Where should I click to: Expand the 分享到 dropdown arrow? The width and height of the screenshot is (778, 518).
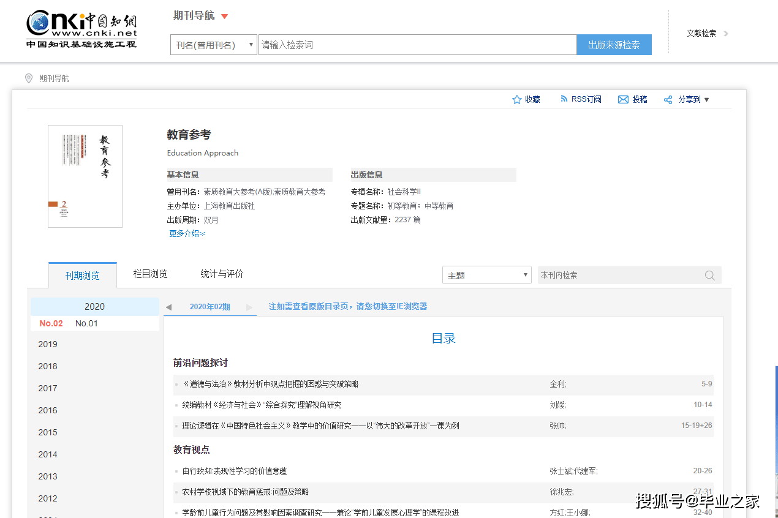point(705,99)
